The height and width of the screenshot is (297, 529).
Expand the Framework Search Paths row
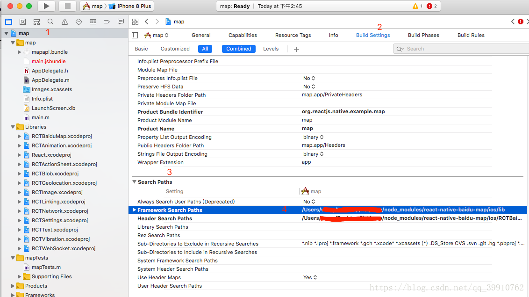134,210
